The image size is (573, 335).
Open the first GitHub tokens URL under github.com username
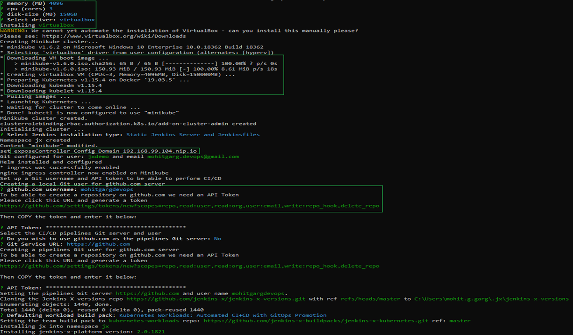(190, 206)
